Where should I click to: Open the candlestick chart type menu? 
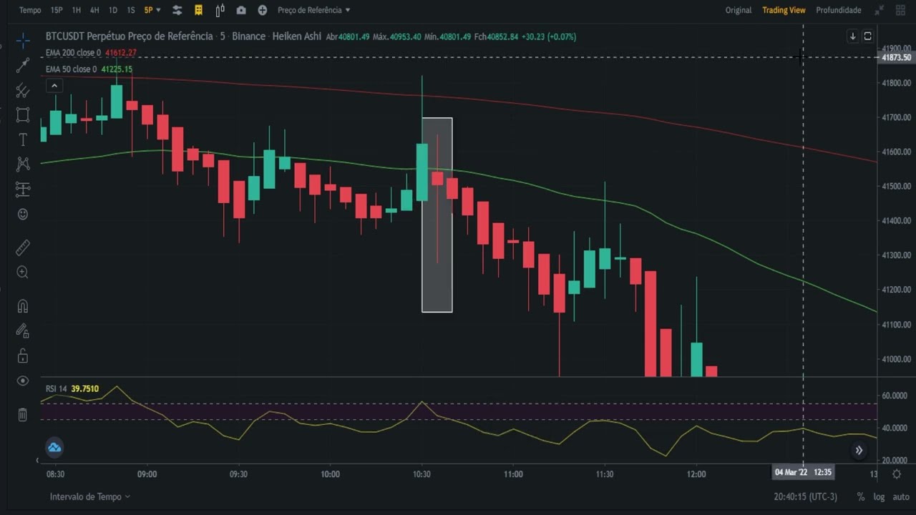click(220, 10)
